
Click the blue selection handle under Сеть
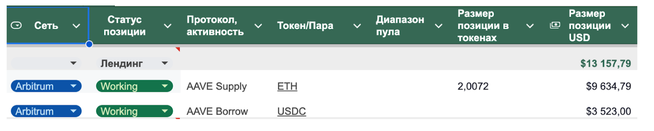click(x=89, y=44)
